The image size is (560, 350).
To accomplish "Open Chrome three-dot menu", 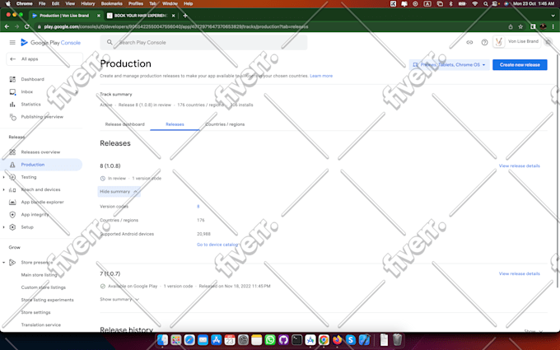I will [553, 27].
